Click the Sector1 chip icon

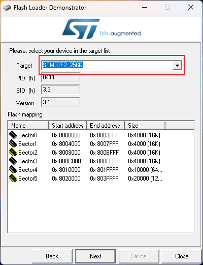click(13, 143)
